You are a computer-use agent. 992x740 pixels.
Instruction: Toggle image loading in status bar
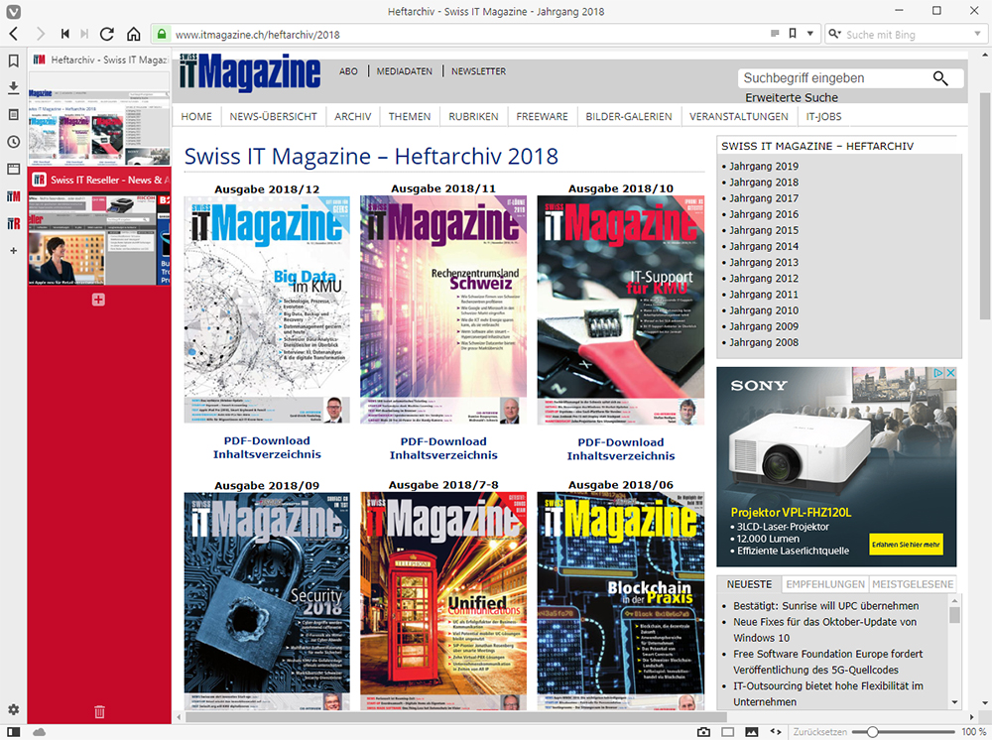(752, 732)
